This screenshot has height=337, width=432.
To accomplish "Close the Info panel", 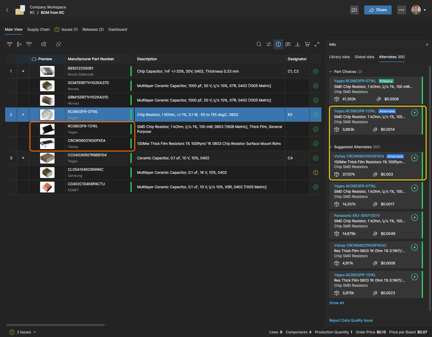I will tap(427, 45).
